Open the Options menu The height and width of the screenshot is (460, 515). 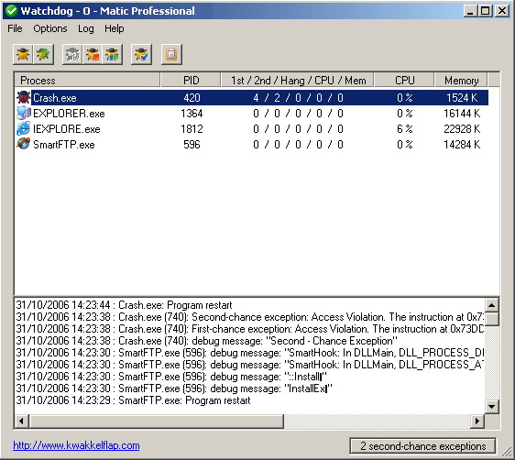[x=49, y=28]
